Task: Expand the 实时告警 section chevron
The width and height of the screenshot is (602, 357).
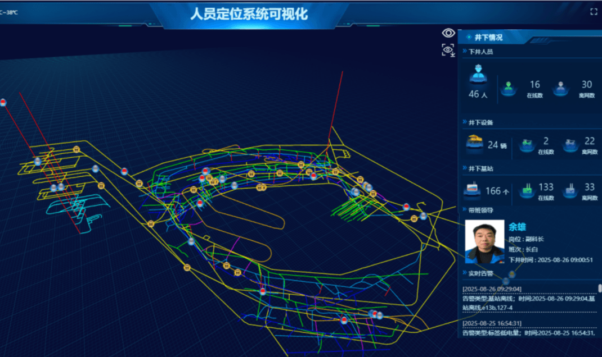Action: (465, 273)
